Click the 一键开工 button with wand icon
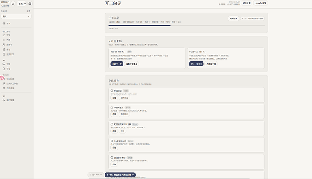 click(196, 64)
